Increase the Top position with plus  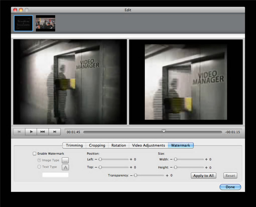131,167
